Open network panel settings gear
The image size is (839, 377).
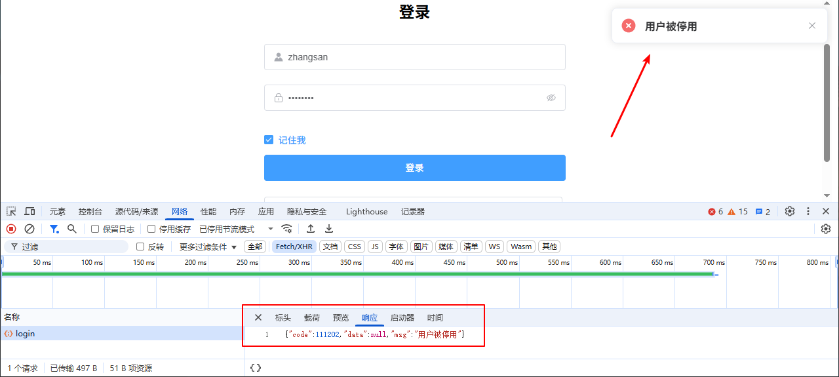(x=826, y=229)
